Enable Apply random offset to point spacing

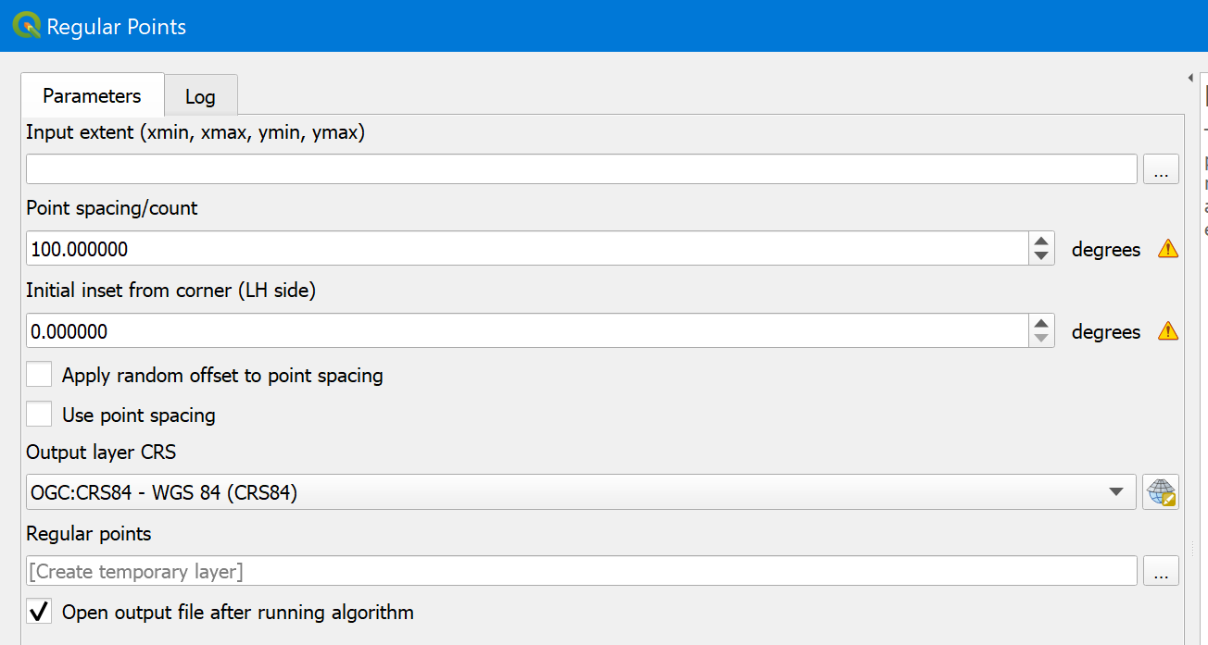[39, 375]
